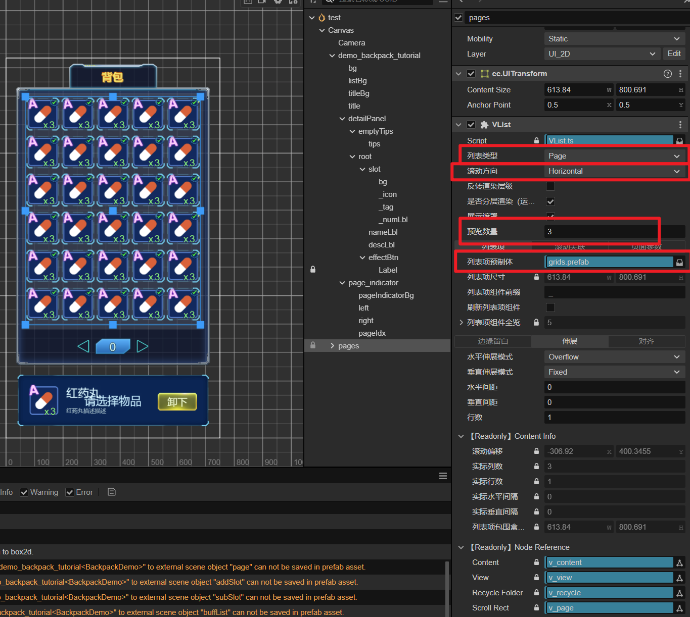
Task: Switch to the 边缘留白 tab
Action: 493,341
